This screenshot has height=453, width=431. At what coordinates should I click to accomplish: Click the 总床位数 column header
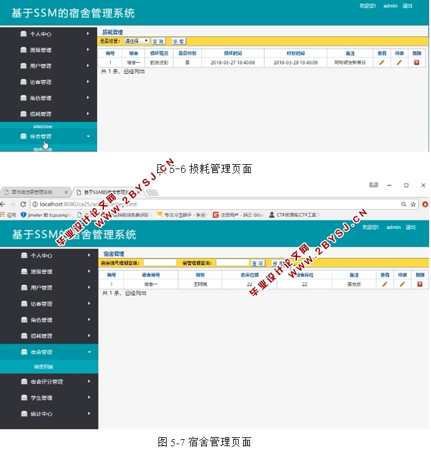tap(249, 275)
